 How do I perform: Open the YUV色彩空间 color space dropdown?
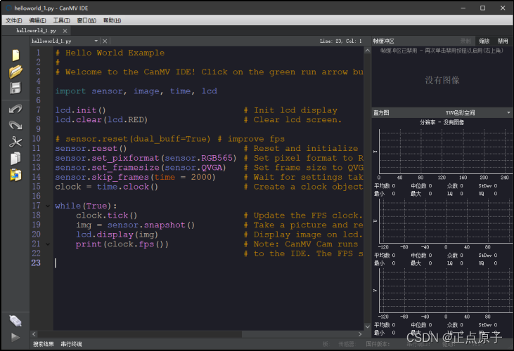click(x=477, y=112)
